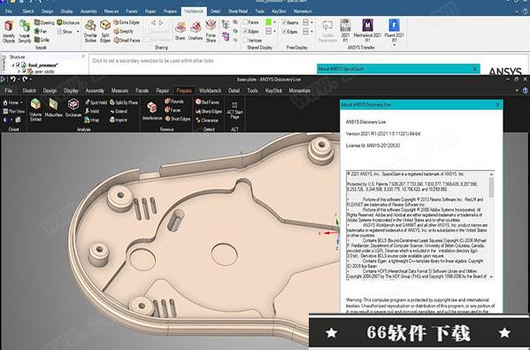
Task: Toggle Beams checkbox in Free Display
Action: coord(284,22)
